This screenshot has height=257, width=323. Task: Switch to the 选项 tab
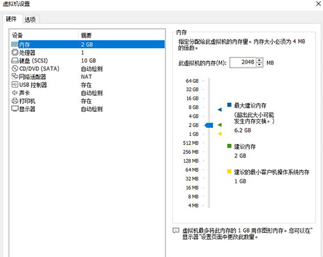30,19
